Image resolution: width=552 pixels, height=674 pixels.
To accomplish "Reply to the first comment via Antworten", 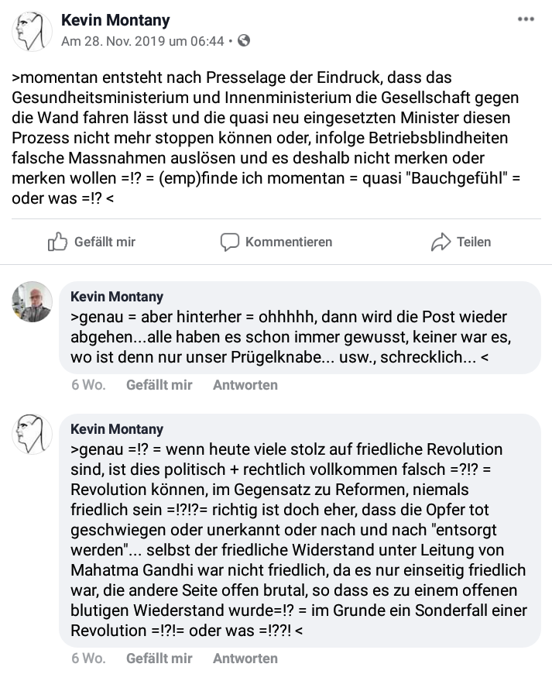I will coord(245,385).
